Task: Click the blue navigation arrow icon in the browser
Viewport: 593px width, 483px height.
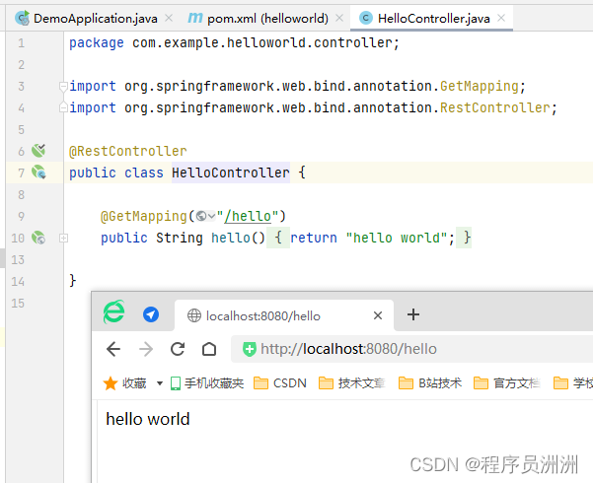Action: coord(151,314)
